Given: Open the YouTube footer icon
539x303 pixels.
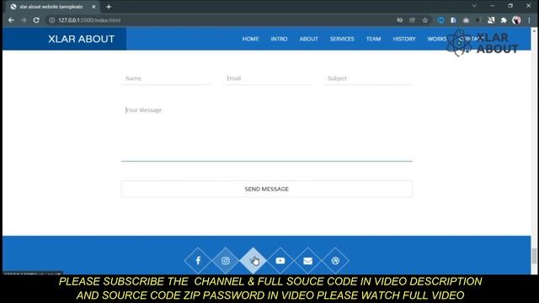Looking at the screenshot, I should coord(280,261).
